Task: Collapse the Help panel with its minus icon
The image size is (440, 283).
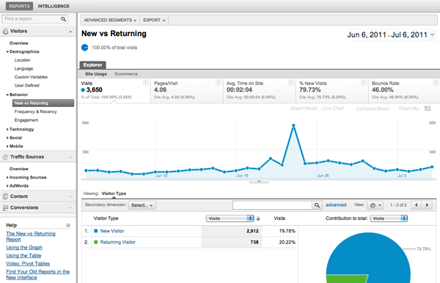Action: click(68, 225)
